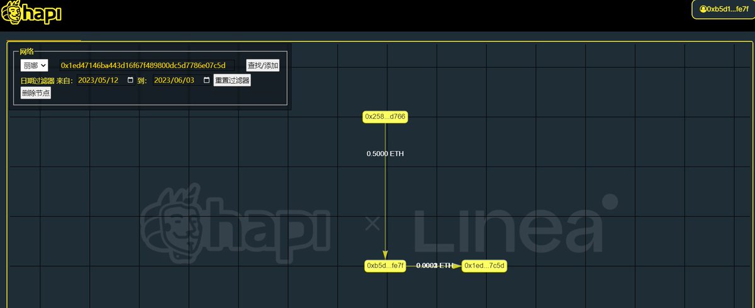
Task: Click the 0.5000 ETH edge label
Action: click(x=385, y=154)
